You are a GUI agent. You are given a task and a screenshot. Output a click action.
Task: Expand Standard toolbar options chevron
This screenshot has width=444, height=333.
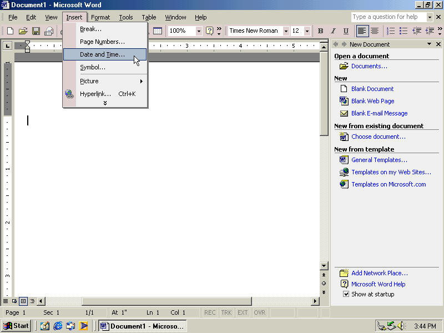point(219,31)
